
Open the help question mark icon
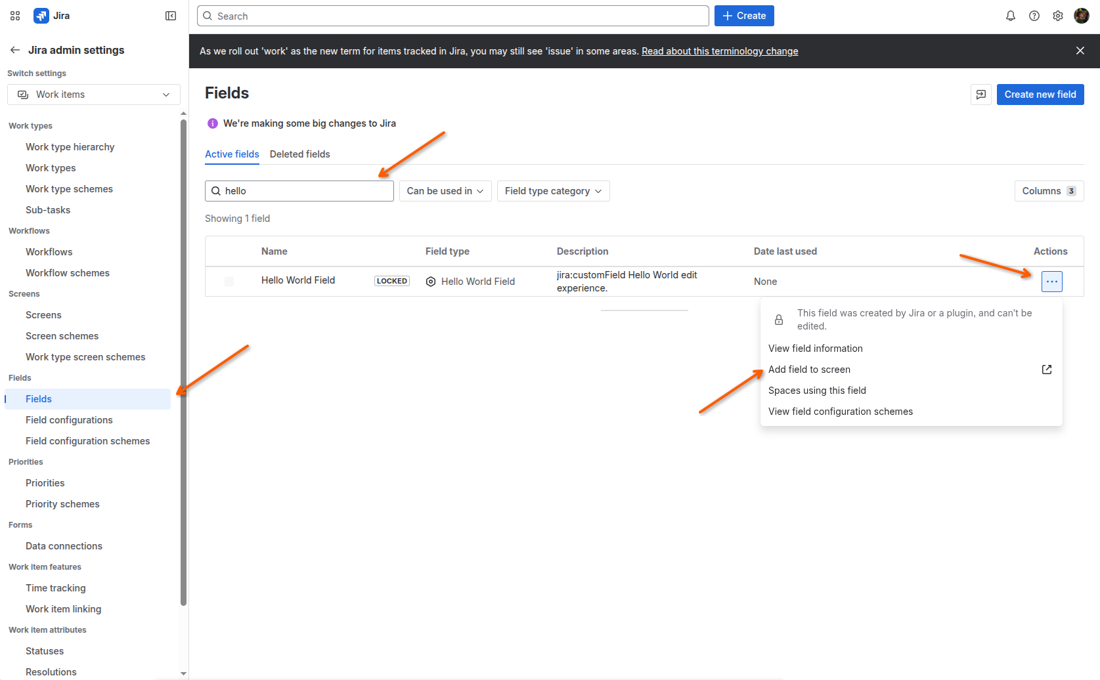tap(1034, 16)
